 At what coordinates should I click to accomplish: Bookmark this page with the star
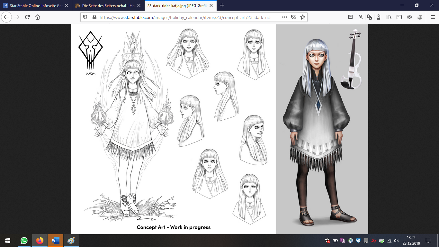(303, 17)
